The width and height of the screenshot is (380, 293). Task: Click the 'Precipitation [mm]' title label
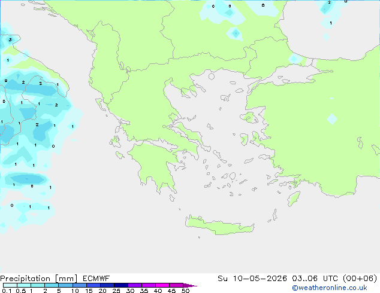click(38, 279)
